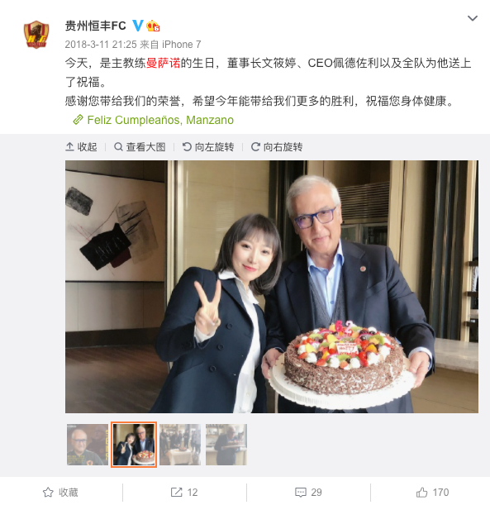Viewport: 490px width, 505px height.
Task: Click the main enlarged birthday cake photo
Action: point(272,287)
